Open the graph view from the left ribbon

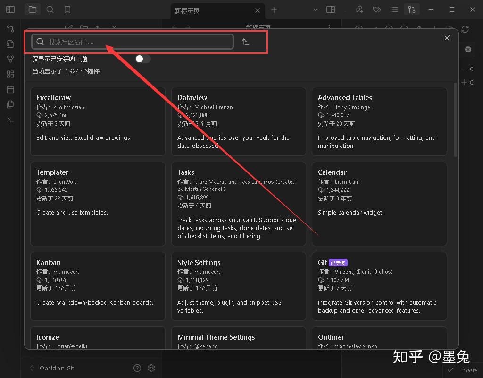tap(10, 59)
